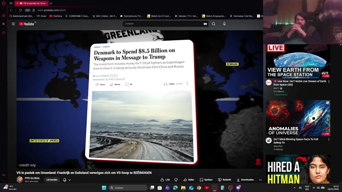Open the Movies / TV / Ani bookmark
Viewport: 342px width, 192px height.
click(x=186, y=16)
